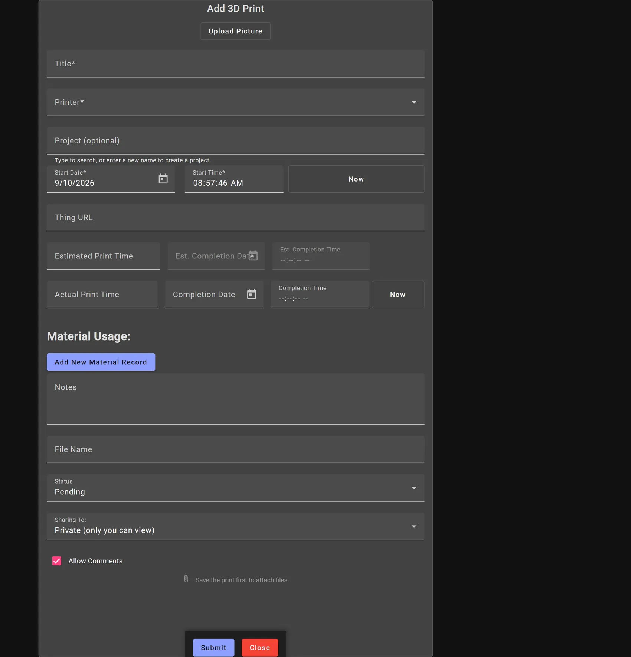Screen dimensions: 631x657
Task: Focus the Title input field
Action: (235, 64)
